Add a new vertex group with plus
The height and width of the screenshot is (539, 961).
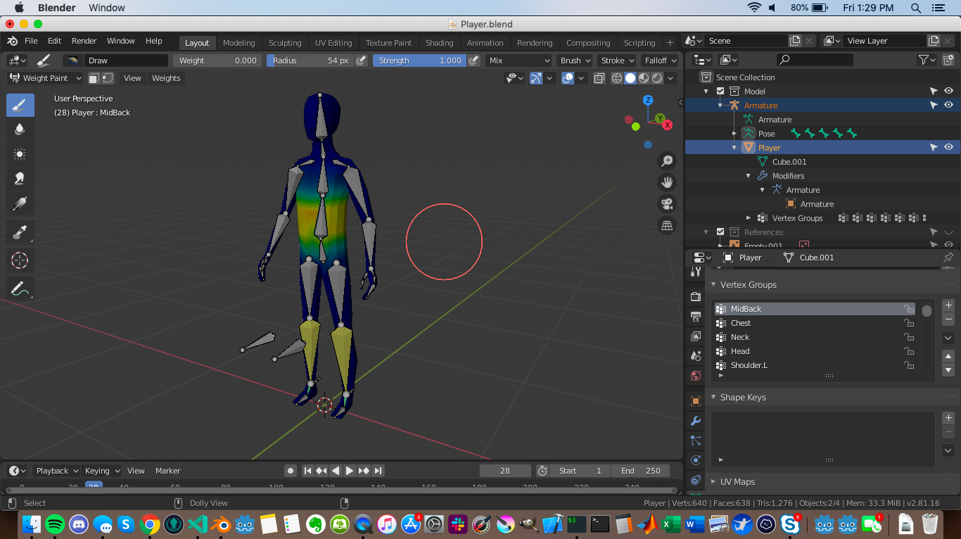pos(948,305)
